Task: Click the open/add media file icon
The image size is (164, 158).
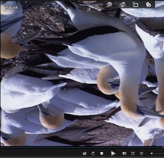Action: pos(85,154)
